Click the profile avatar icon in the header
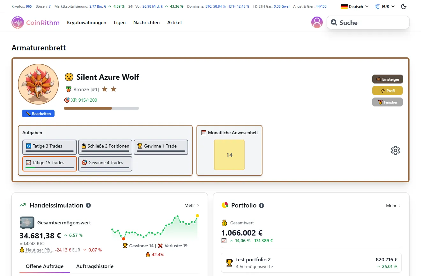The height and width of the screenshot is (276, 421). pyautogui.click(x=317, y=22)
